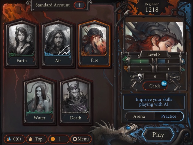Click the plus button beside Standard Account
The height and width of the screenshot is (145, 193).
pyautogui.click(x=80, y=5)
